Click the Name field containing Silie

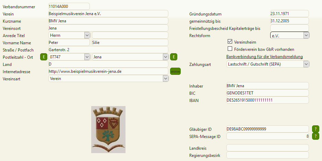tap(130, 42)
